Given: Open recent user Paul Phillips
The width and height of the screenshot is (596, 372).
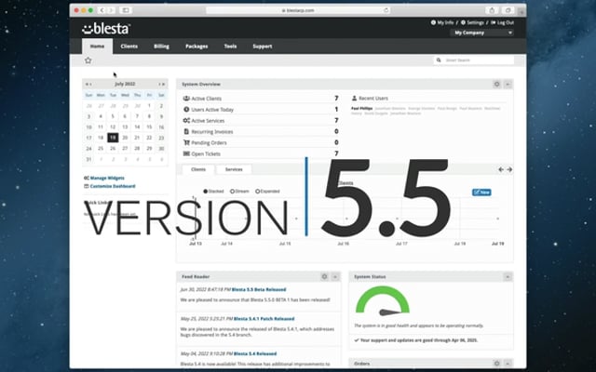Looking at the screenshot, I should (x=361, y=109).
